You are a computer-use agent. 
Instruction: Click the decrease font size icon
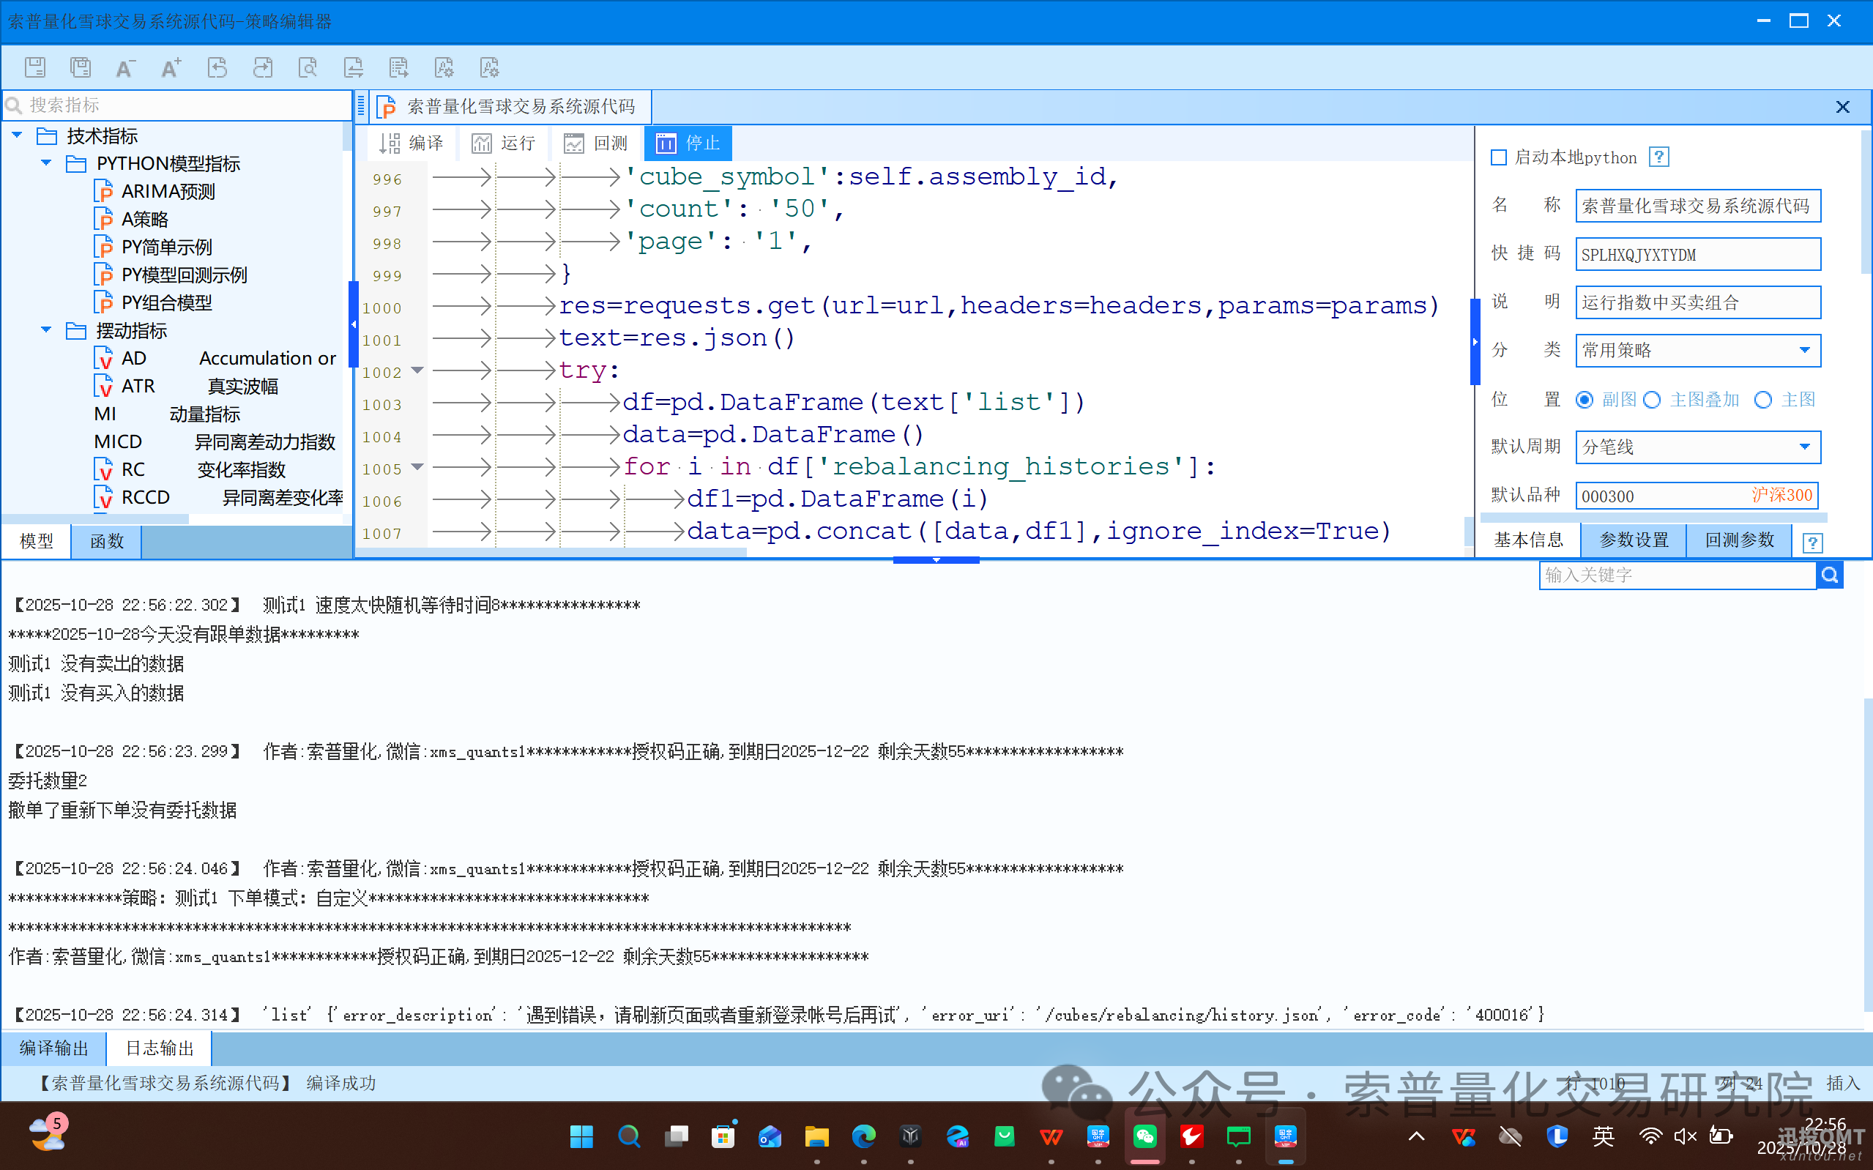(124, 67)
